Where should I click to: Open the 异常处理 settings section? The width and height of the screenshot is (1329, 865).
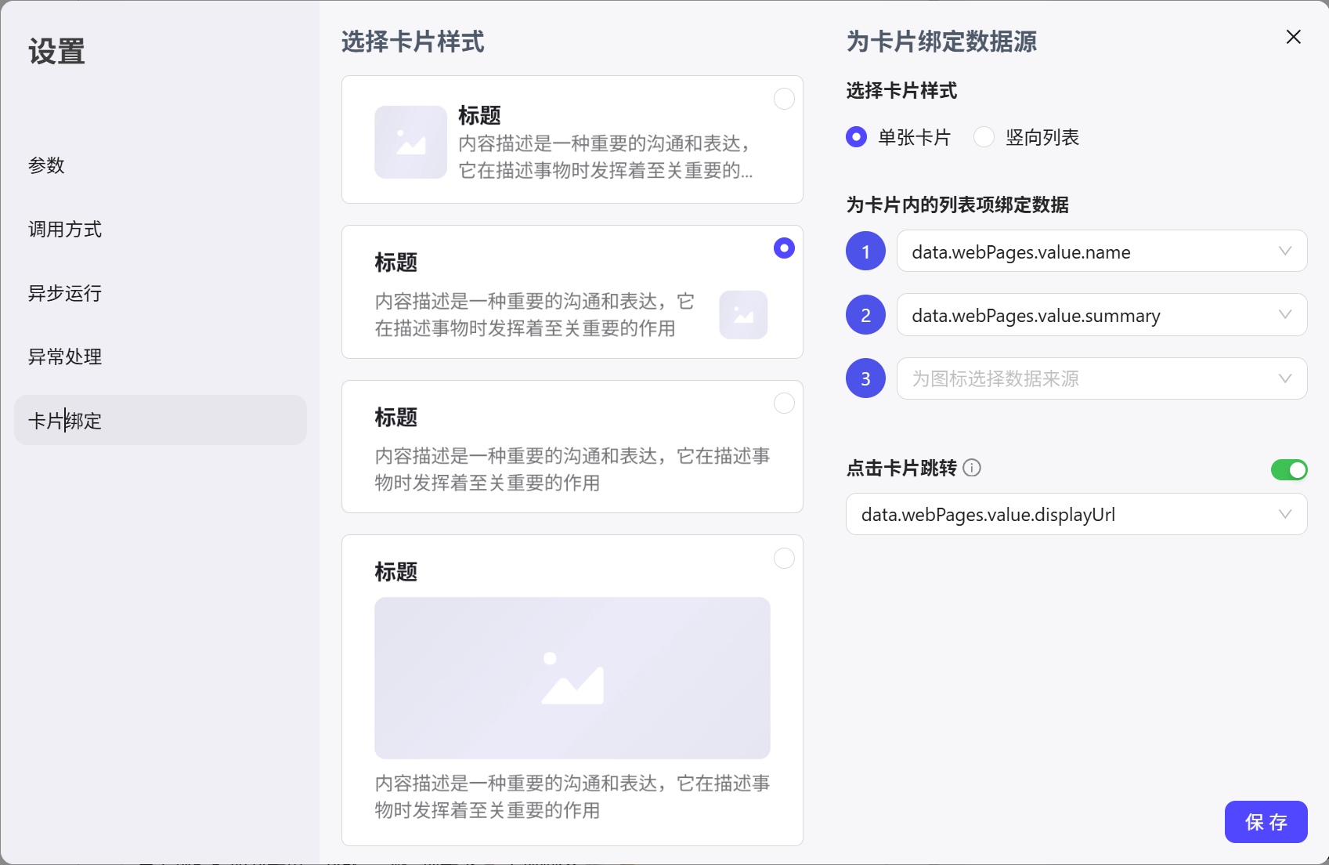(x=65, y=357)
